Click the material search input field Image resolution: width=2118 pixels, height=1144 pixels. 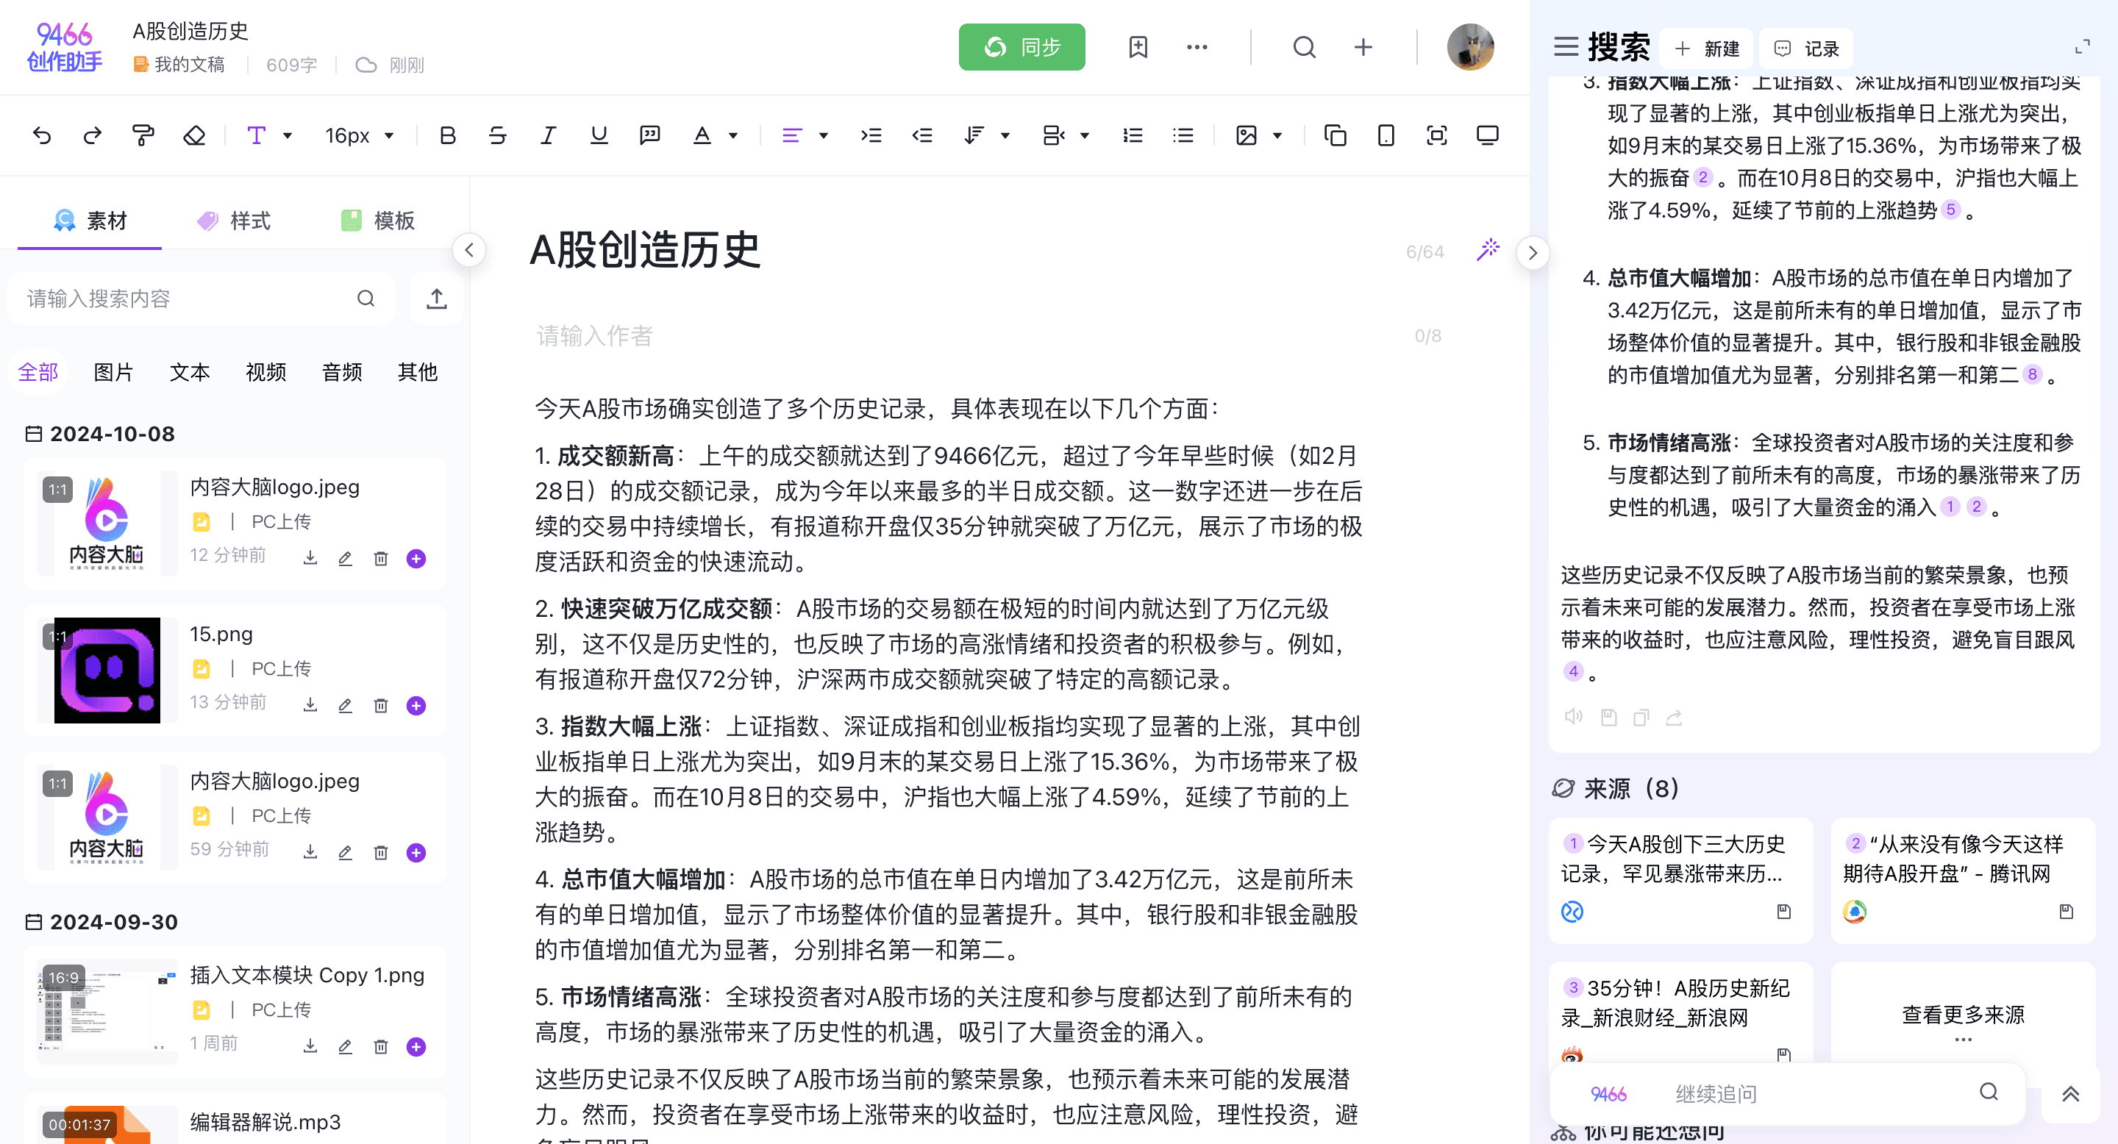click(201, 298)
